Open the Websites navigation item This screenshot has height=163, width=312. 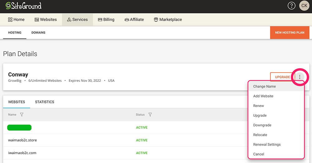click(46, 20)
